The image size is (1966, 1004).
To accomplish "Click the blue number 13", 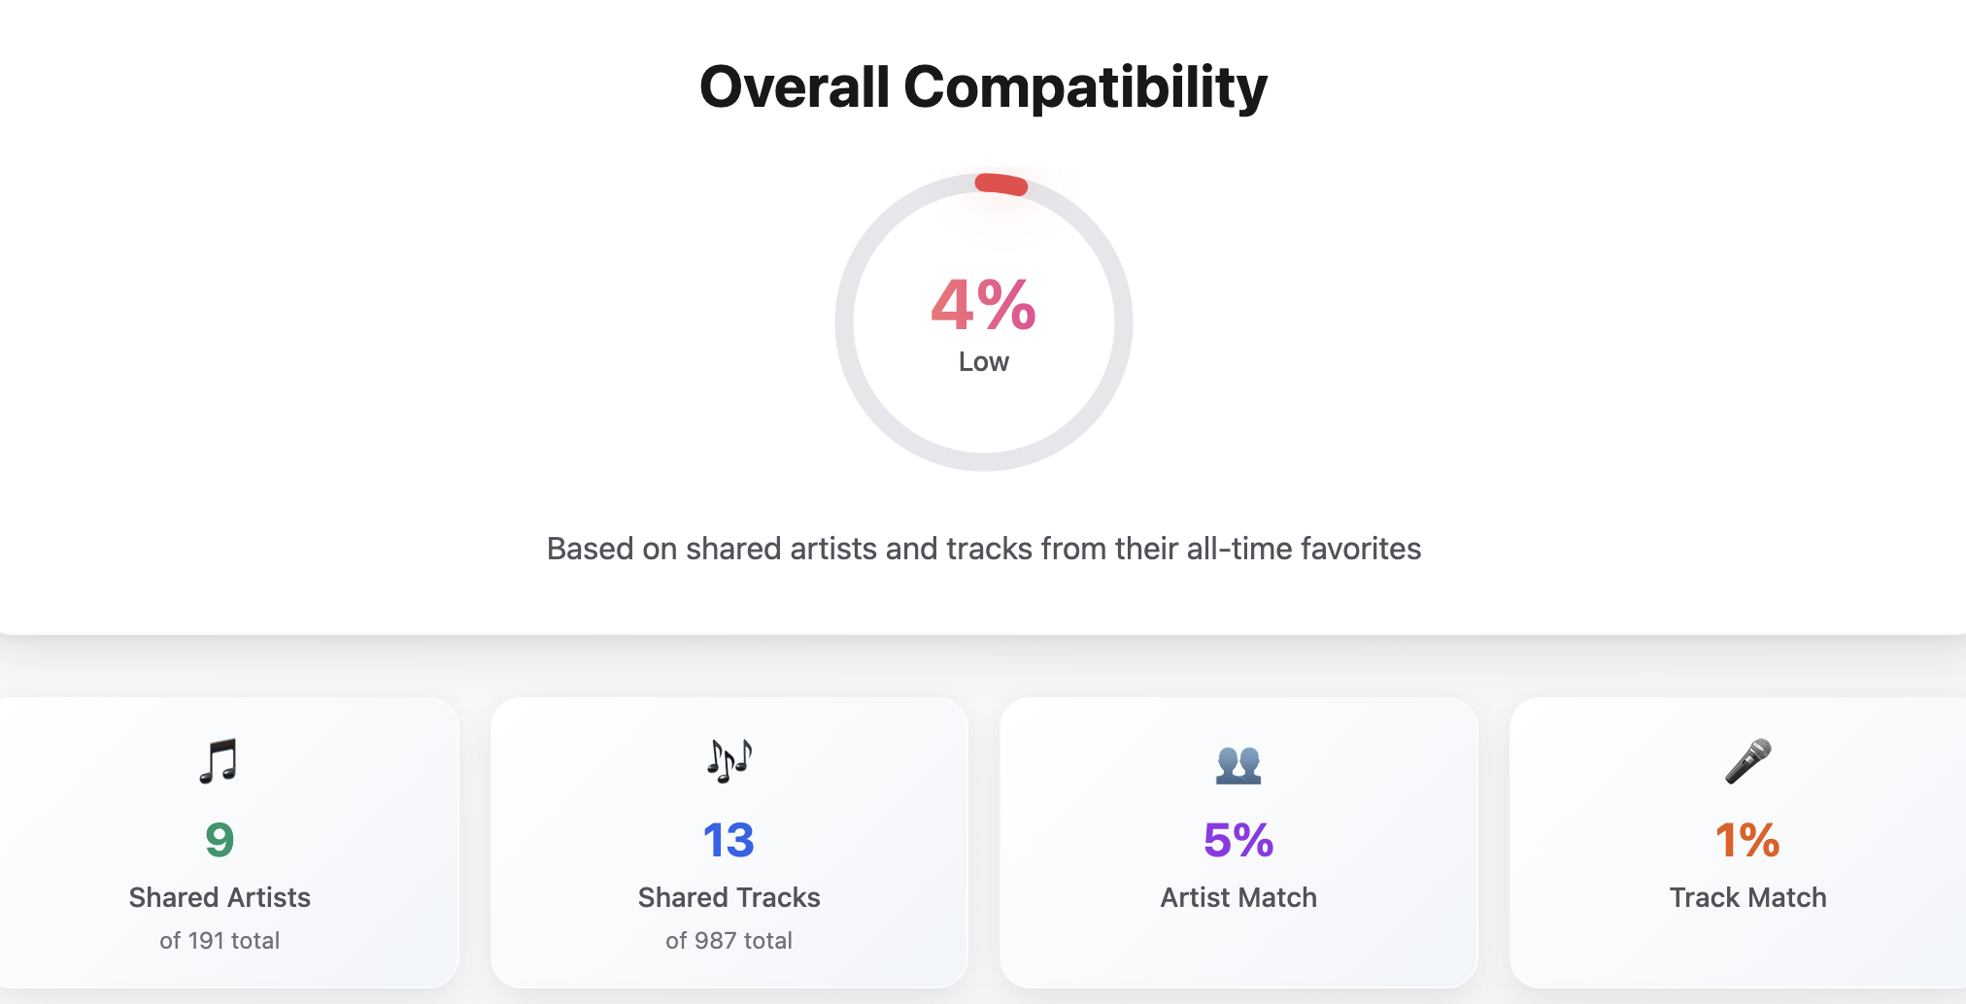I will click(729, 840).
